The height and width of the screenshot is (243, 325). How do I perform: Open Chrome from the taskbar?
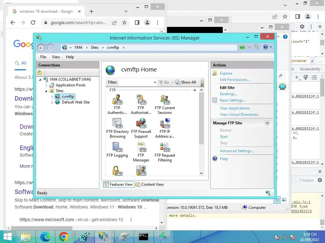[64, 237]
